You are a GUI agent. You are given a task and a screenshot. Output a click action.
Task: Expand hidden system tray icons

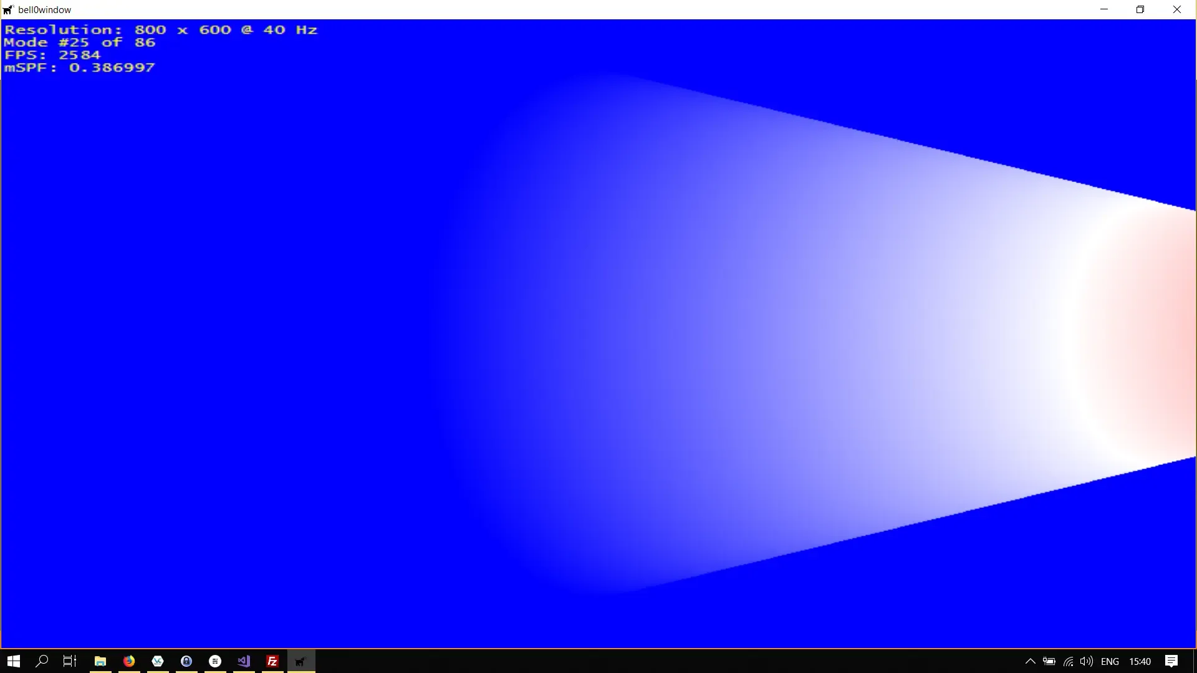(1031, 662)
